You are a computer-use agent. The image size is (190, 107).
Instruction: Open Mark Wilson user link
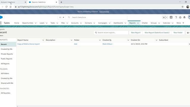coord(107,44)
